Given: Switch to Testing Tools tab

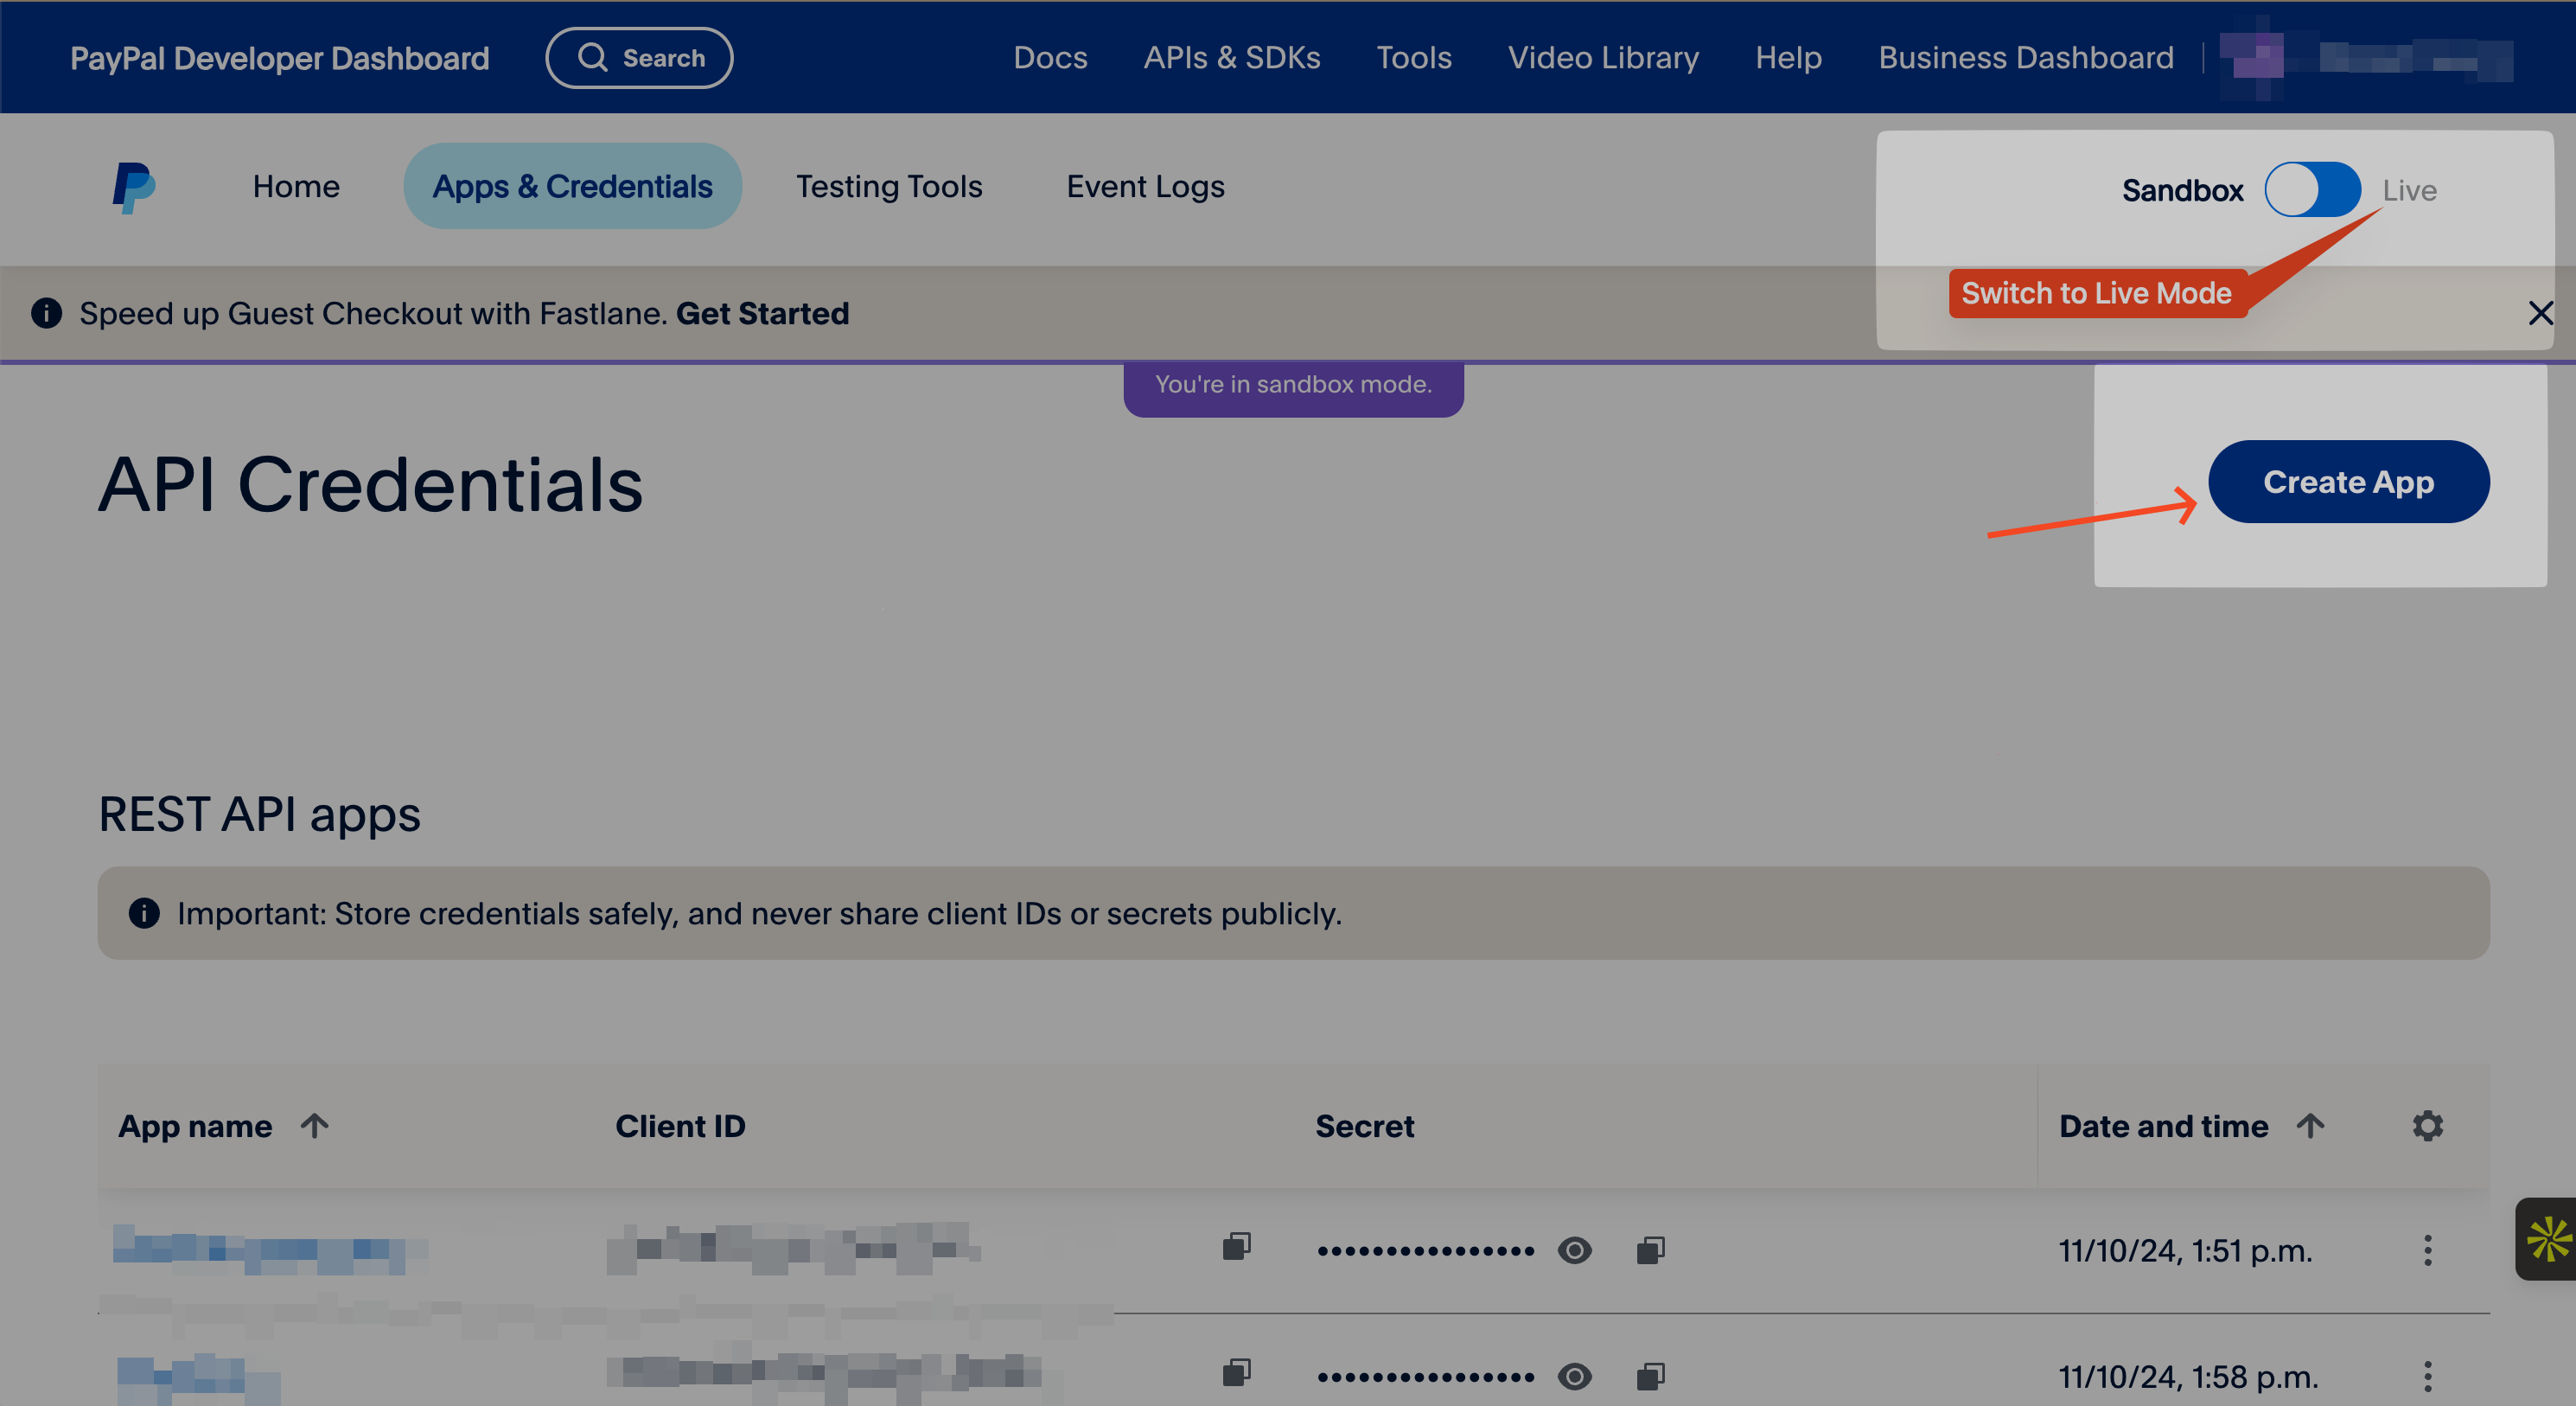Looking at the screenshot, I should point(889,187).
